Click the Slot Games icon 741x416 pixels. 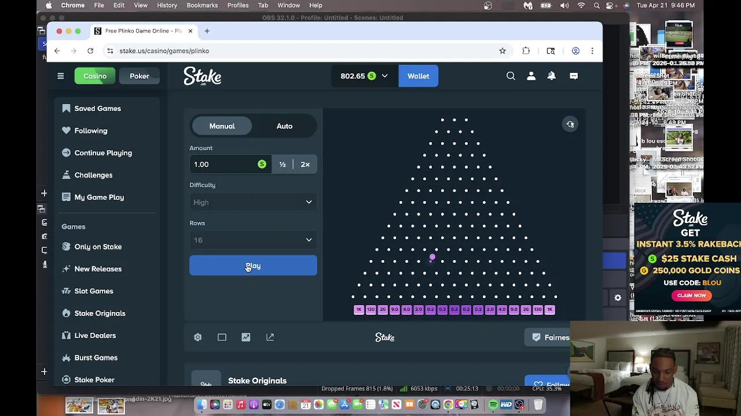click(x=66, y=291)
